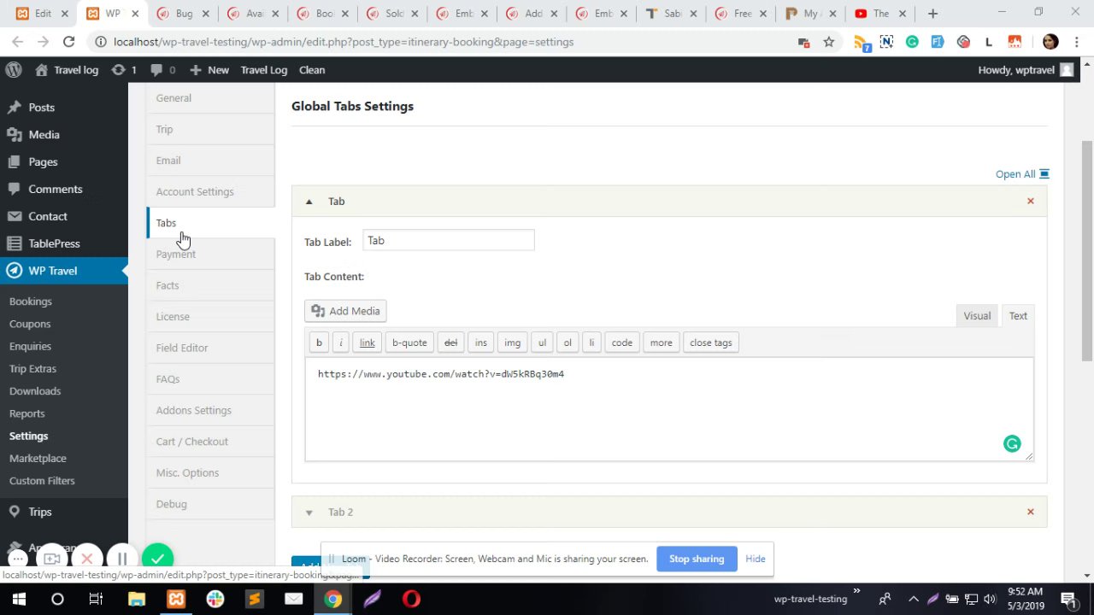This screenshot has width=1094, height=615.
Task: Click the link quicktag button
Action: pyautogui.click(x=367, y=343)
